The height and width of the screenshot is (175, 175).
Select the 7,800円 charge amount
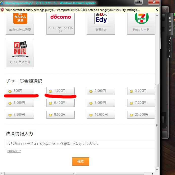[x=20, y=115]
